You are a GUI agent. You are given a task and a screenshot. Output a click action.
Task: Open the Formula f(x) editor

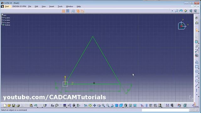[x=52, y=105]
